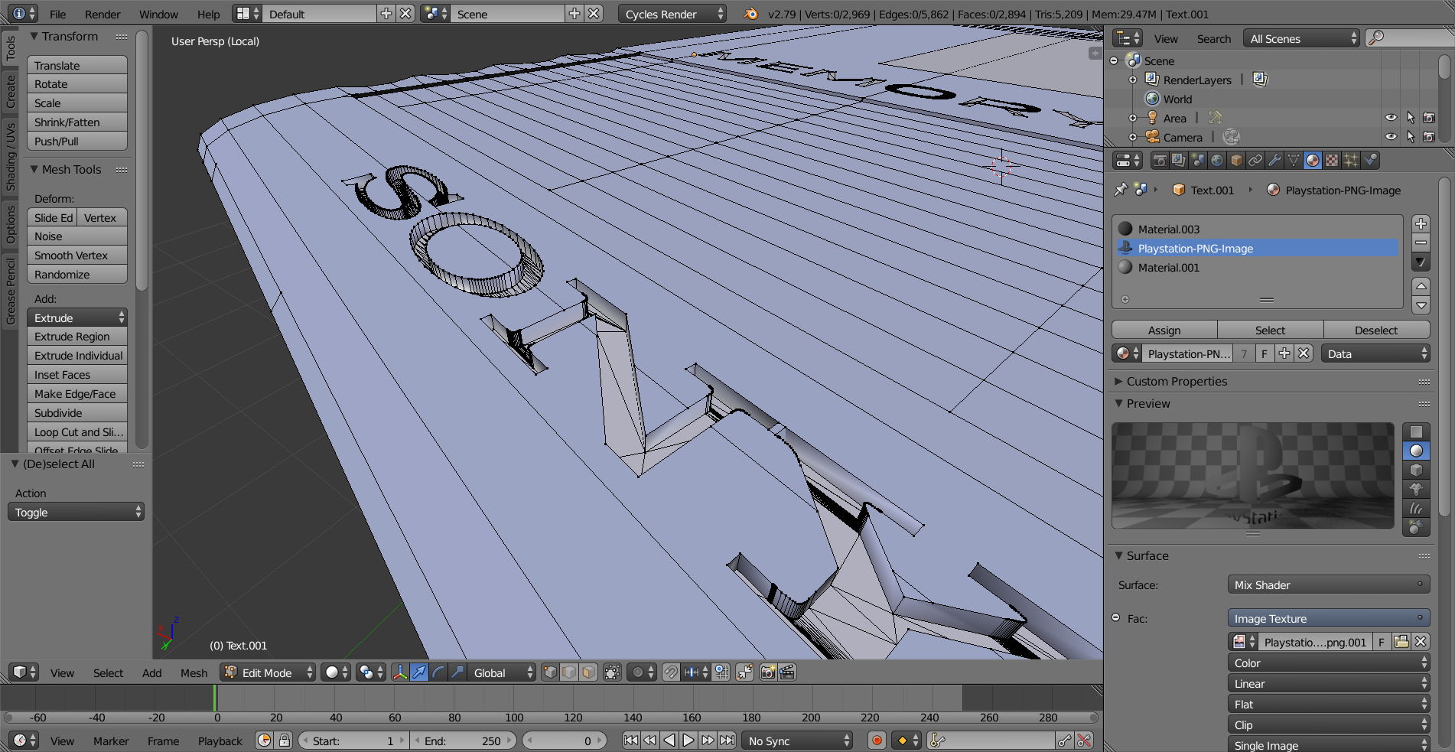Select the rotate manipulator icon
This screenshot has height=752, width=1455.
[438, 672]
